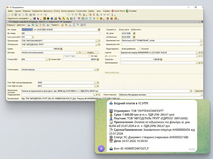Click the Cut scissors icon in the toolbar
Image resolution: width=213 pixels, height=159 pixels.
click(x=19, y=15)
